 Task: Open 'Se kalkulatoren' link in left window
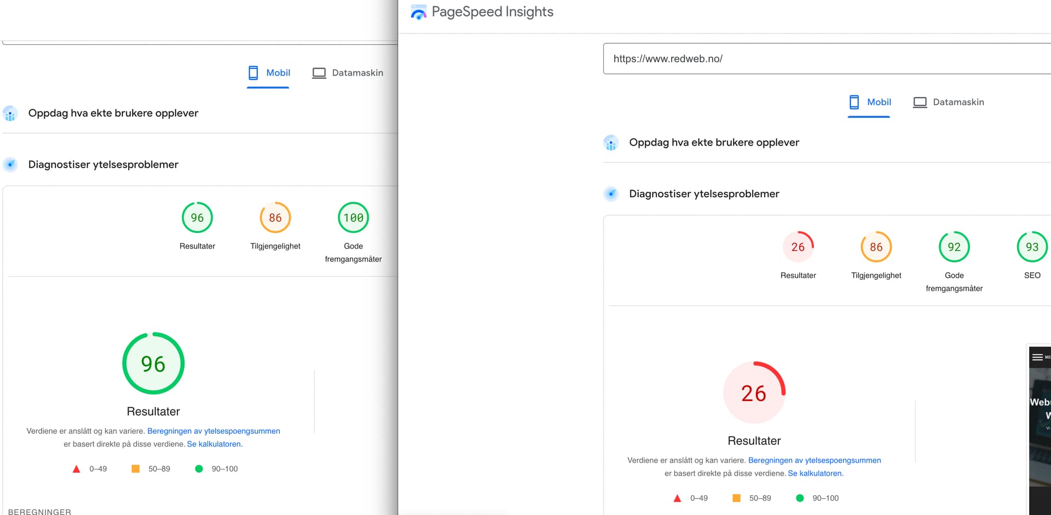tap(213, 444)
